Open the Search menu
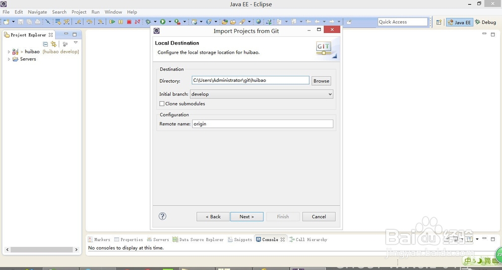 click(x=59, y=12)
